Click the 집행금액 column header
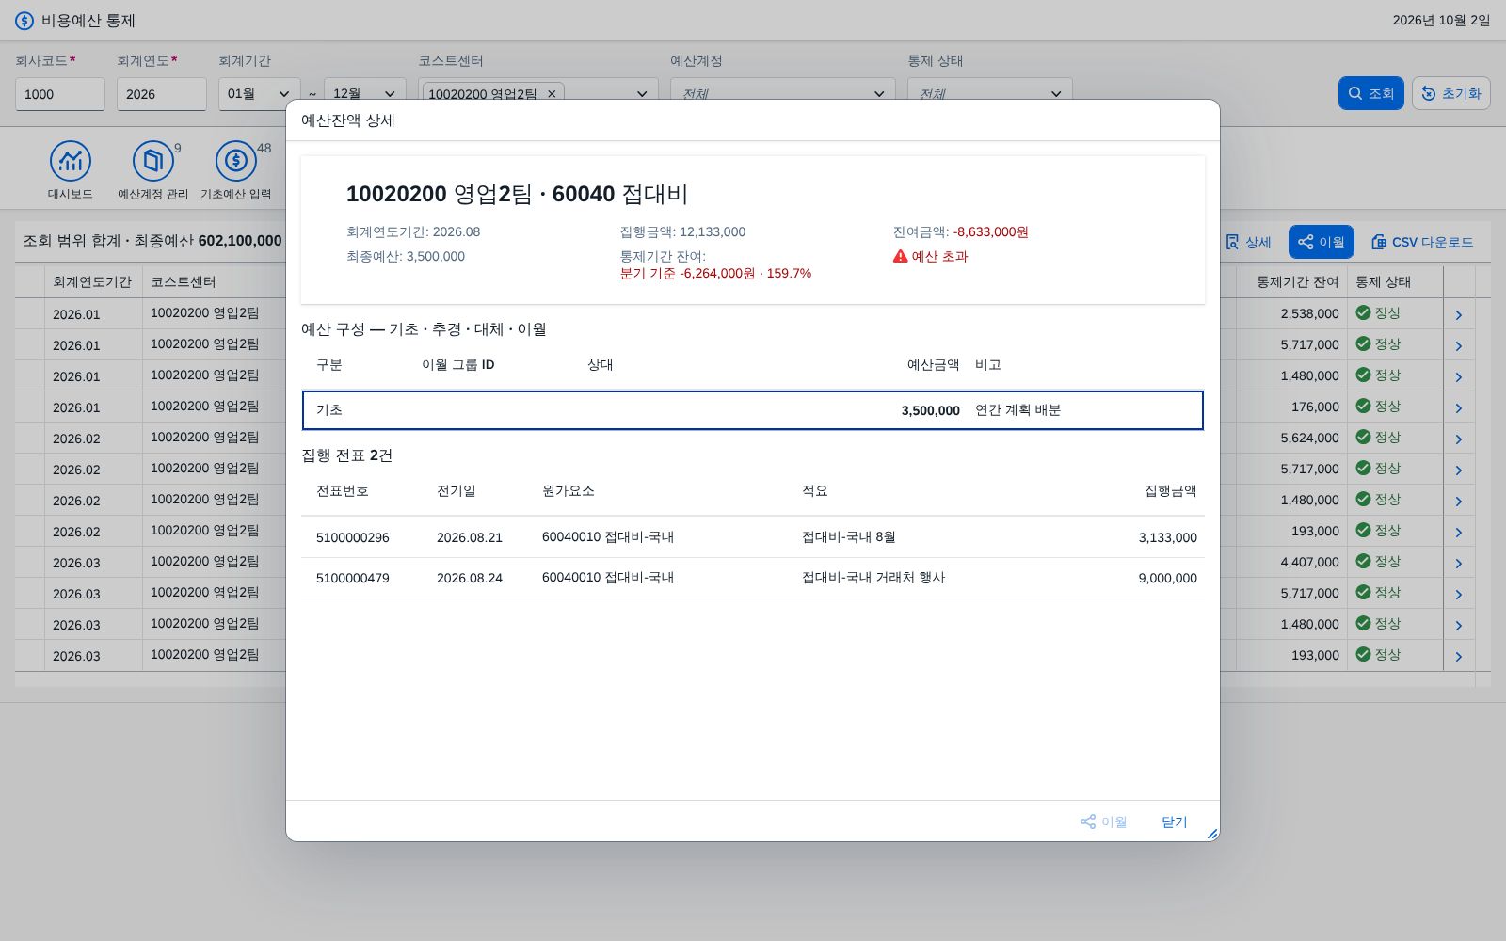The height and width of the screenshot is (941, 1506). [1171, 491]
